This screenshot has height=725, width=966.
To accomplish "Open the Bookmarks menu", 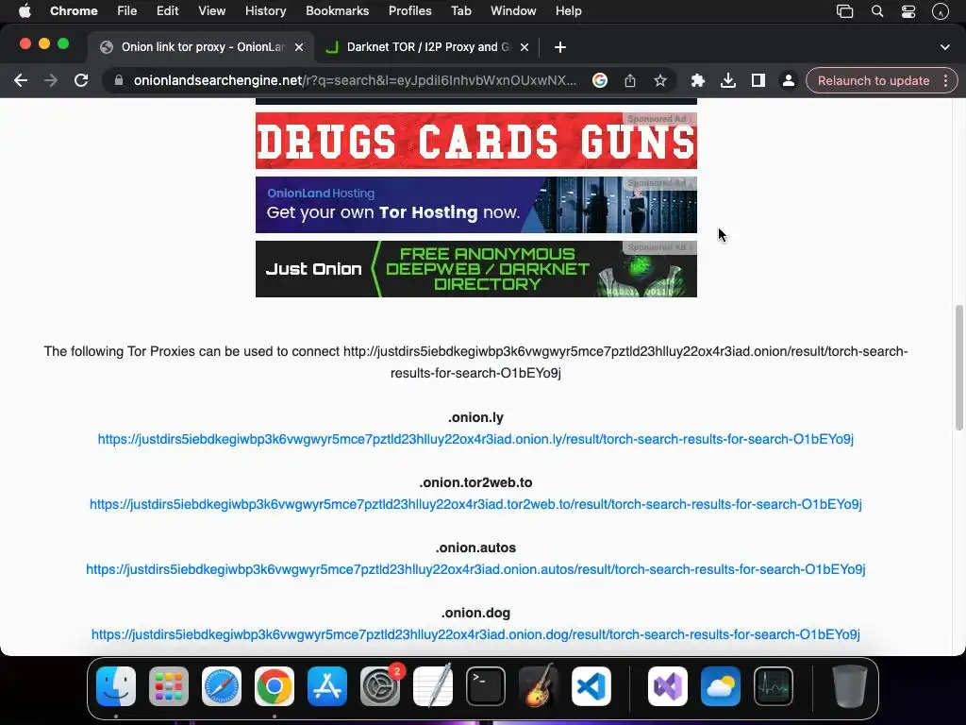I will pos(337,11).
